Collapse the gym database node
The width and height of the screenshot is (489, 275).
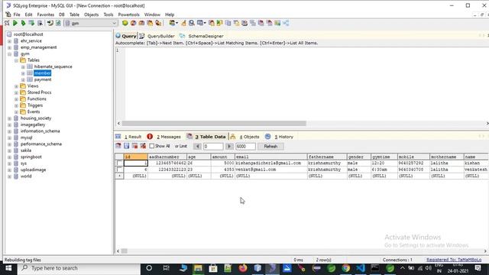point(9,54)
